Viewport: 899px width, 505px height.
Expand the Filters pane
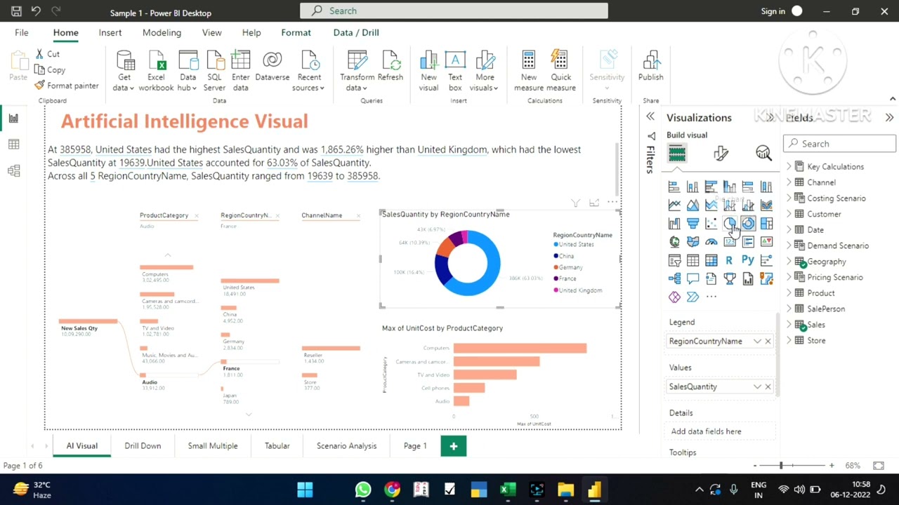650,117
